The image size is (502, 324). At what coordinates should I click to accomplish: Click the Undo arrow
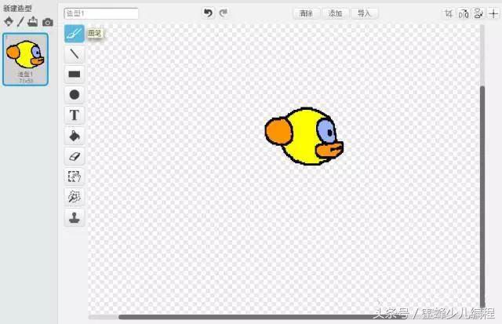(x=208, y=13)
